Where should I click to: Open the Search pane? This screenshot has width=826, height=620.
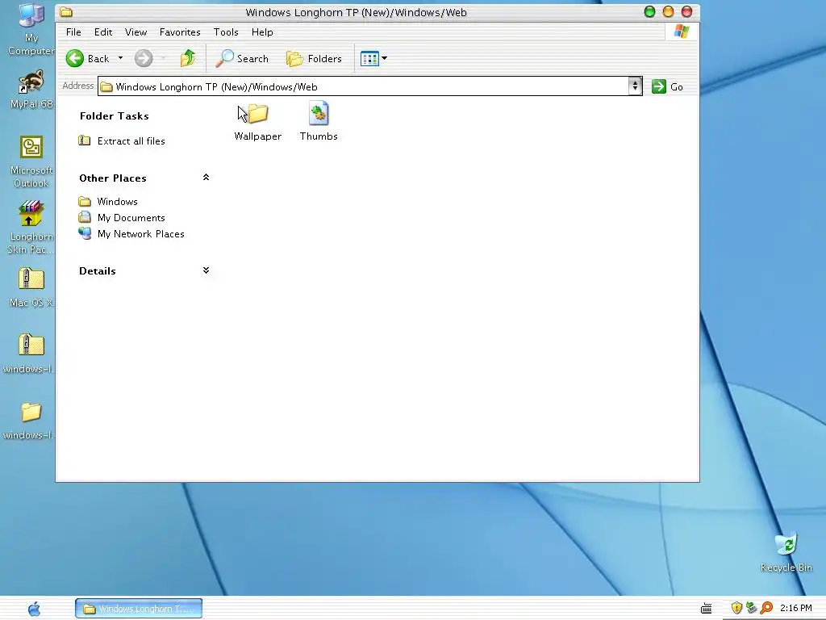242,58
